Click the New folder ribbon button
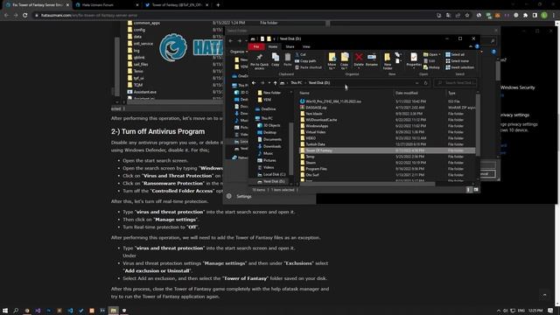560x315 pixels. [x=388, y=61]
